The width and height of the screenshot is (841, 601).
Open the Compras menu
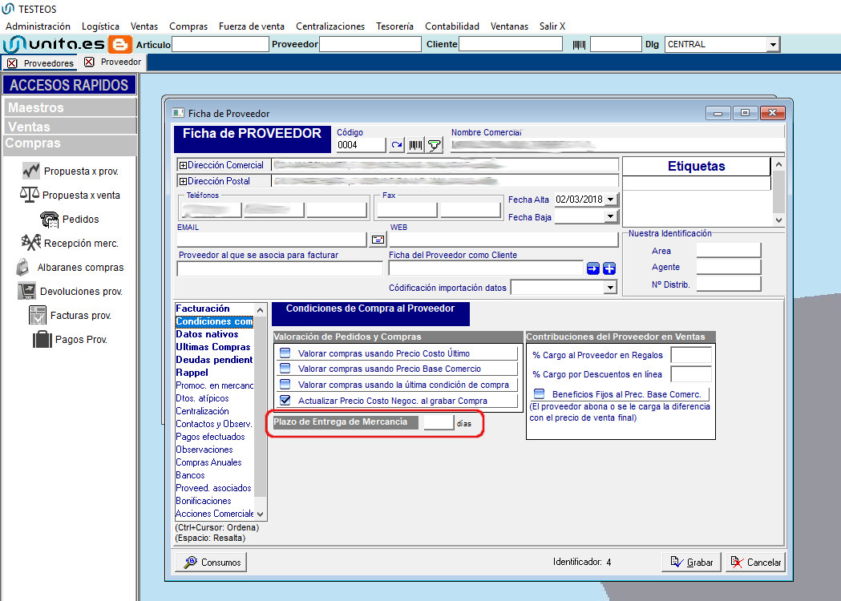click(188, 26)
